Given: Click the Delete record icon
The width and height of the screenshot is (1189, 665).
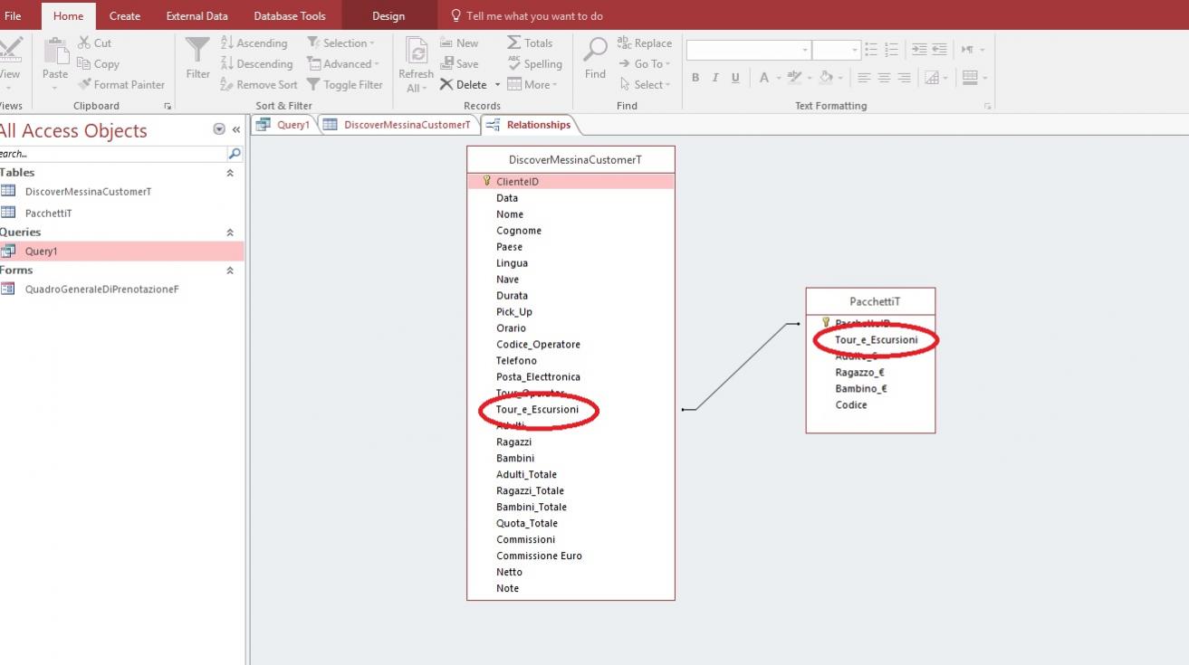Looking at the screenshot, I should tap(447, 84).
